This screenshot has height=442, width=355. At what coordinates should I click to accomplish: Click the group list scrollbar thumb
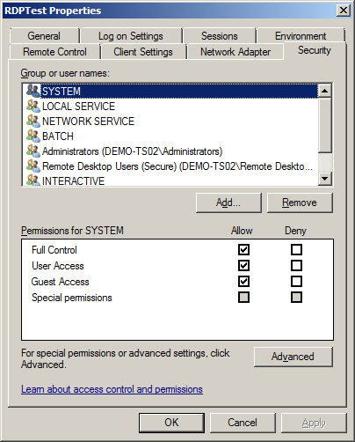(x=325, y=125)
